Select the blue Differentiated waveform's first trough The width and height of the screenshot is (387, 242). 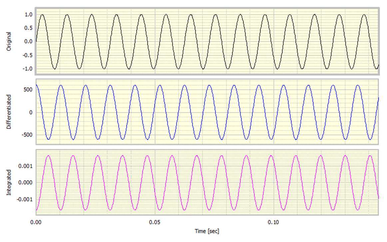[x=49, y=139]
